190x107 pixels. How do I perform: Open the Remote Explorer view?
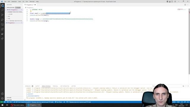[x=2, y=24]
